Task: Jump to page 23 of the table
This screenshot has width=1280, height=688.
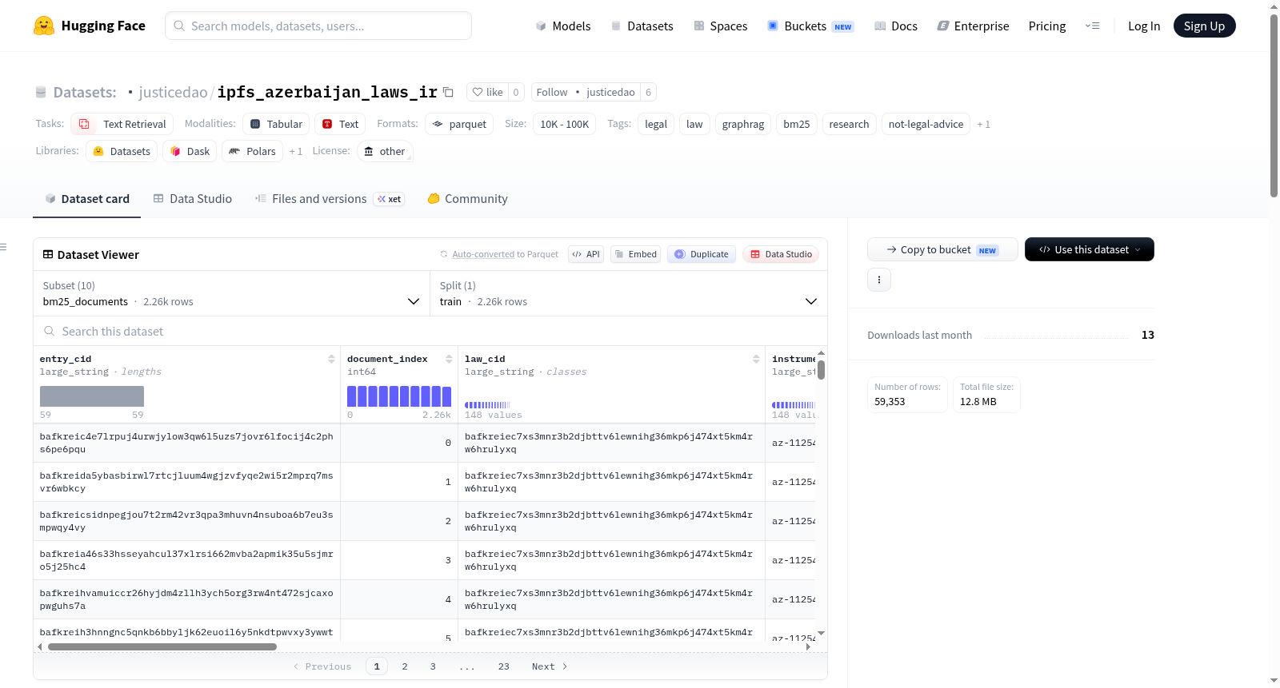Action: pyautogui.click(x=504, y=666)
